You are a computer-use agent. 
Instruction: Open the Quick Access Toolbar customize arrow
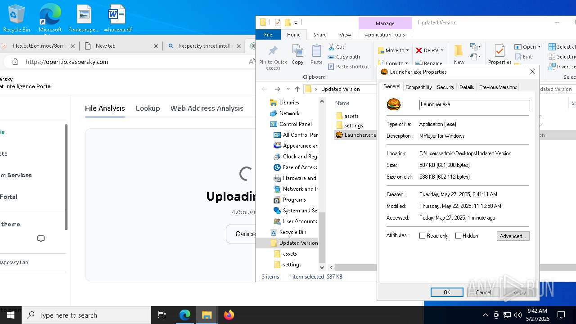(296, 22)
